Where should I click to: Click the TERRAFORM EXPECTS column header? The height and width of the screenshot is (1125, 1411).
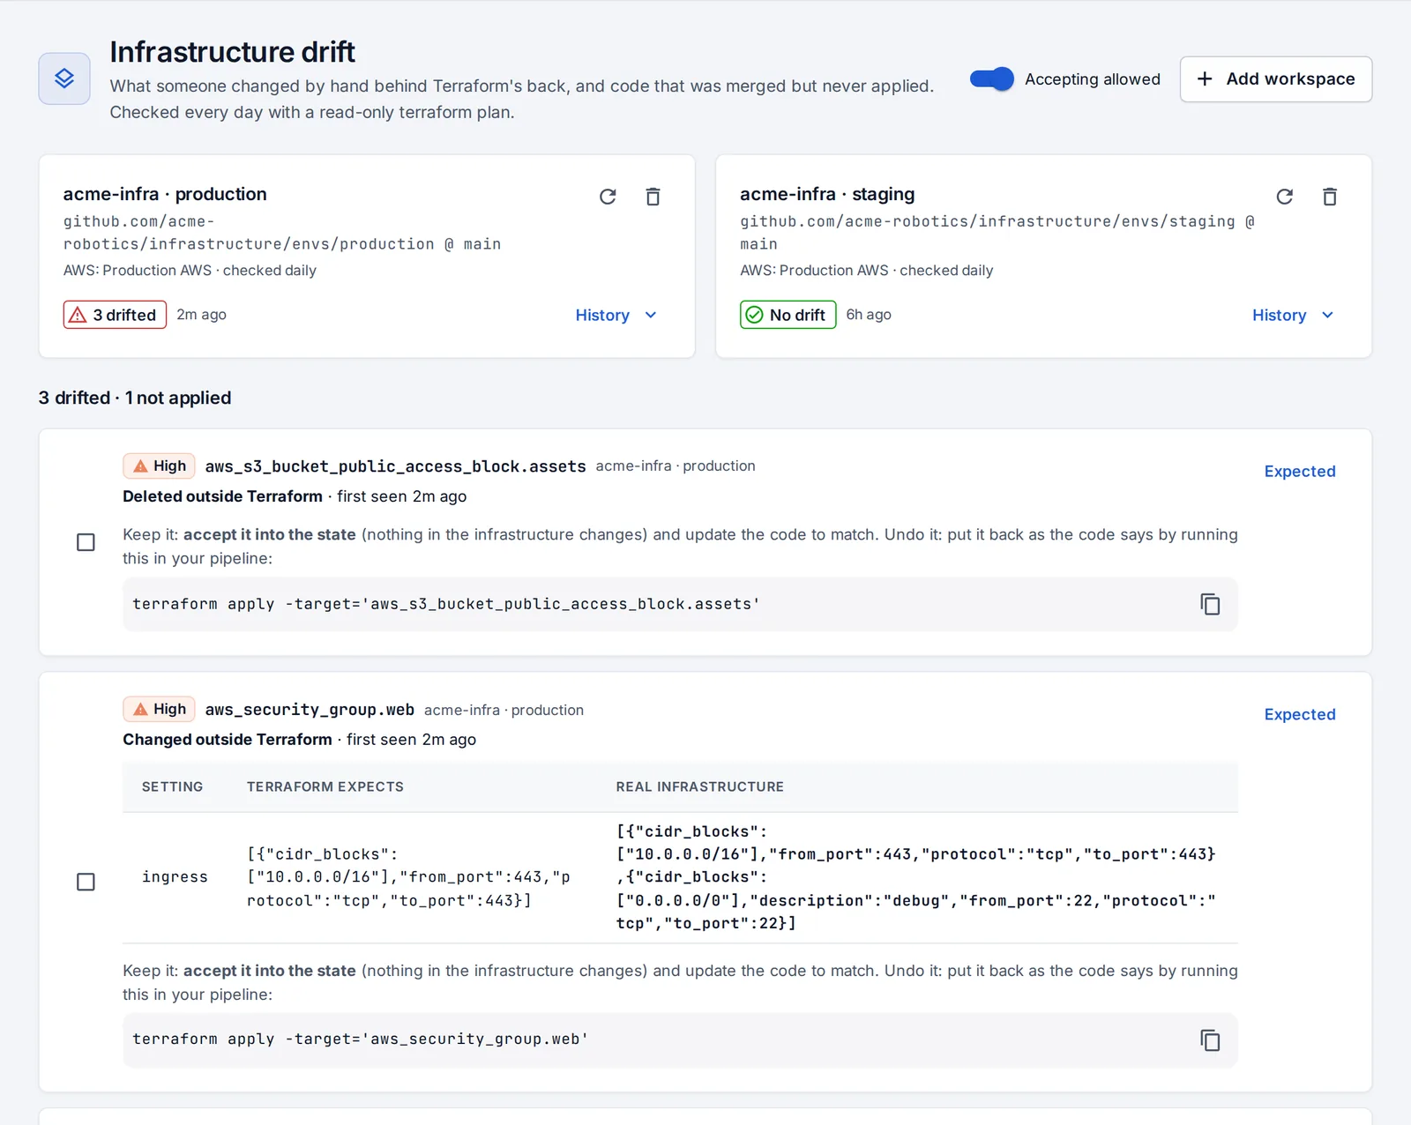pyautogui.click(x=325, y=786)
